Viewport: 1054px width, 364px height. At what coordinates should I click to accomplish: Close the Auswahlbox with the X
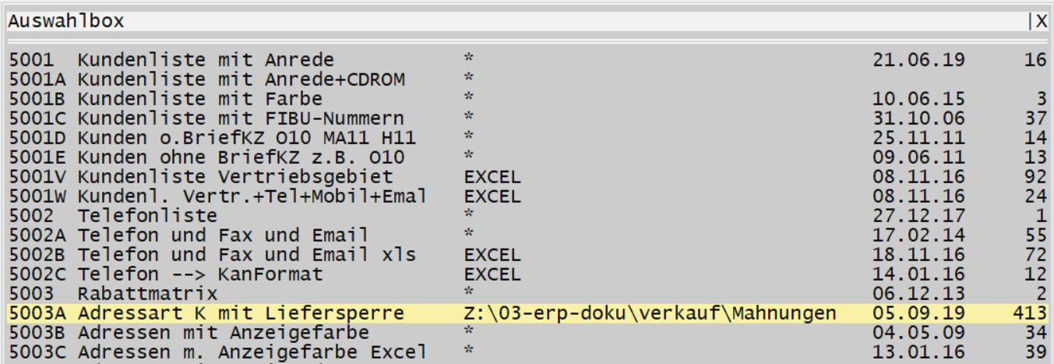pyautogui.click(x=1041, y=22)
